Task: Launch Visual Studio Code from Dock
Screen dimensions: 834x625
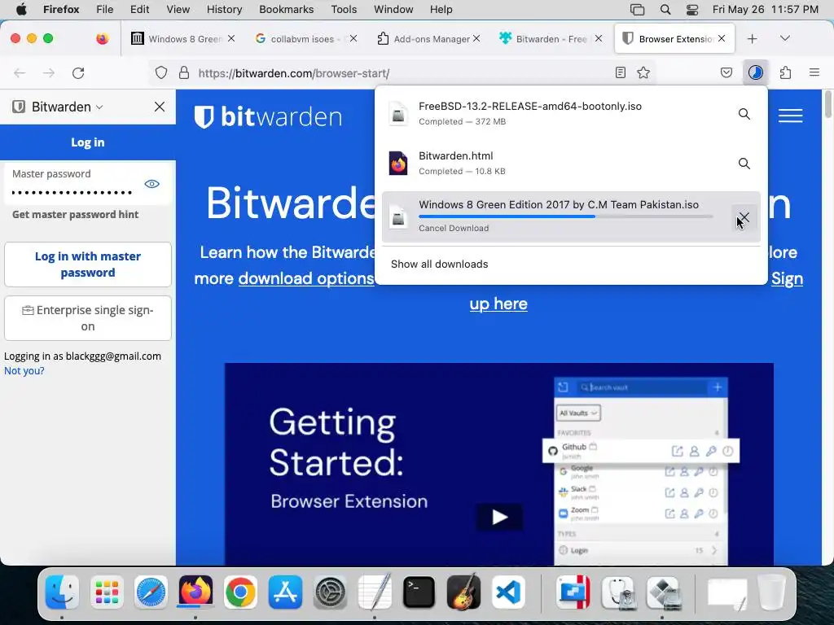Action: 508,592
